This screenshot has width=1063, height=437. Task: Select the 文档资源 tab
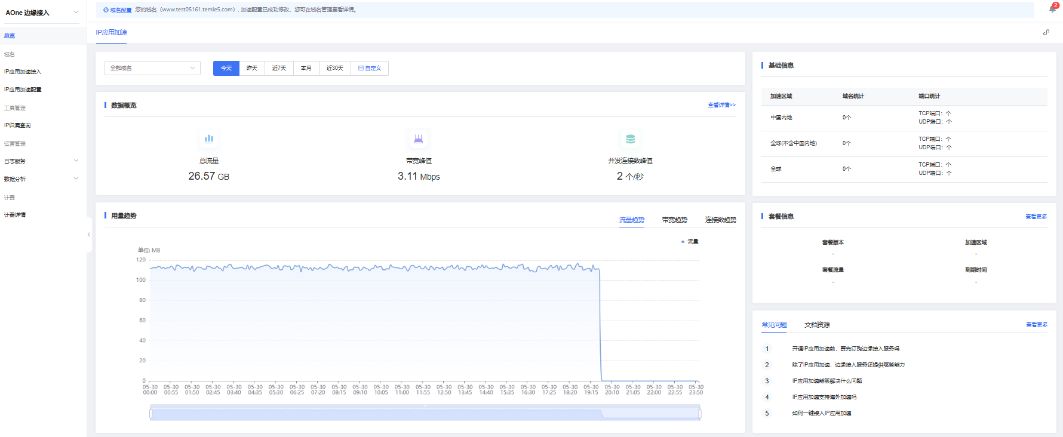[817, 325]
